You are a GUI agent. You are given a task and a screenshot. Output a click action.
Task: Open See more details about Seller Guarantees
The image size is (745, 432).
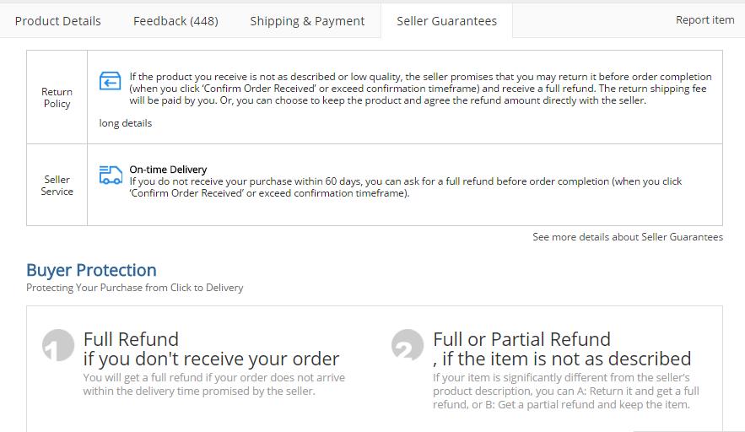coord(628,237)
